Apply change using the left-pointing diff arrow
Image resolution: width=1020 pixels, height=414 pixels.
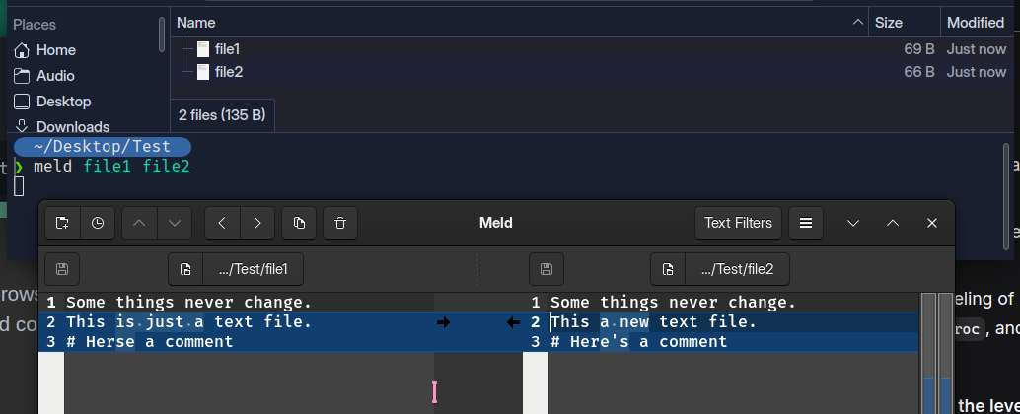pos(513,322)
